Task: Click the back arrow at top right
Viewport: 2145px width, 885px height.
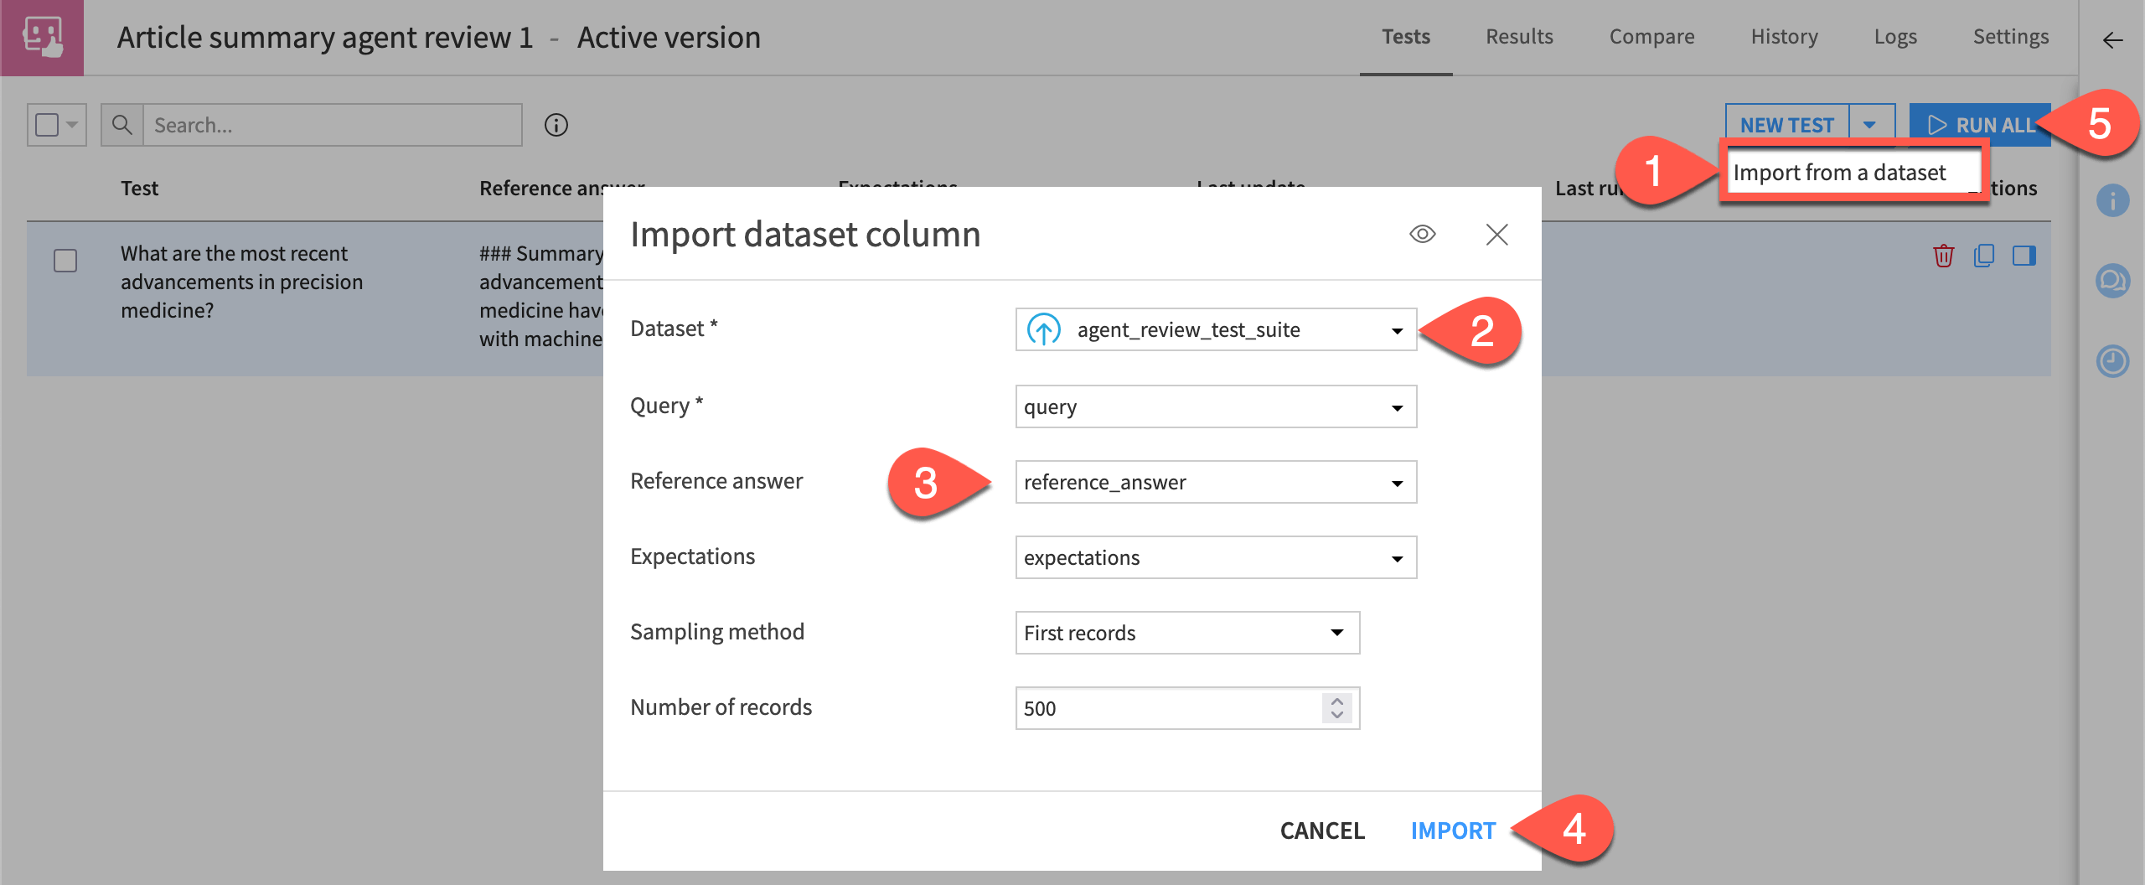Action: pos(2114,39)
